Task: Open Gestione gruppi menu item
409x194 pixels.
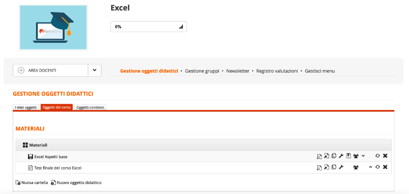Action: (x=202, y=71)
